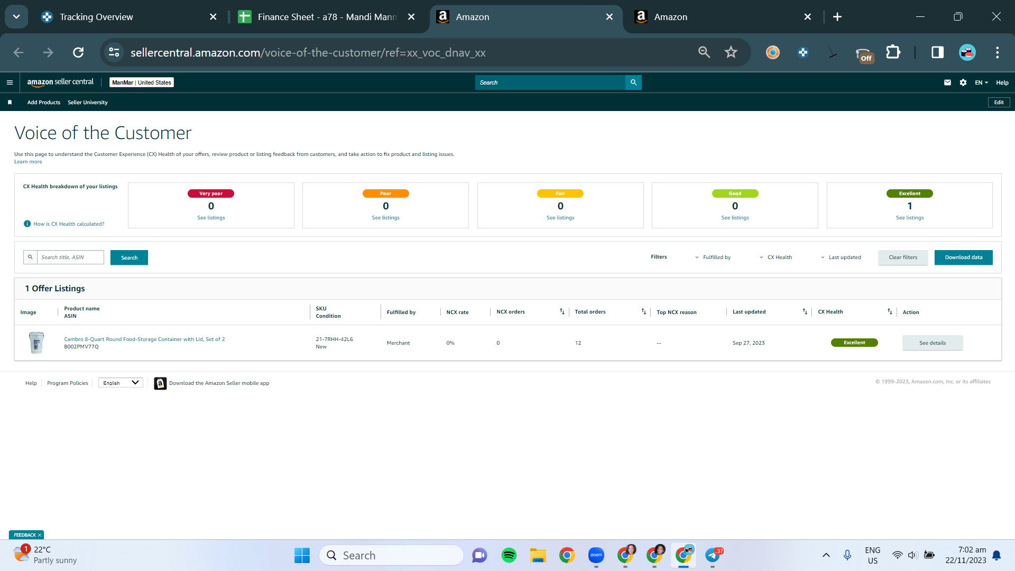This screenshot has height=571, width=1015.
Task: Sort by CX Health column
Action: [890, 312]
